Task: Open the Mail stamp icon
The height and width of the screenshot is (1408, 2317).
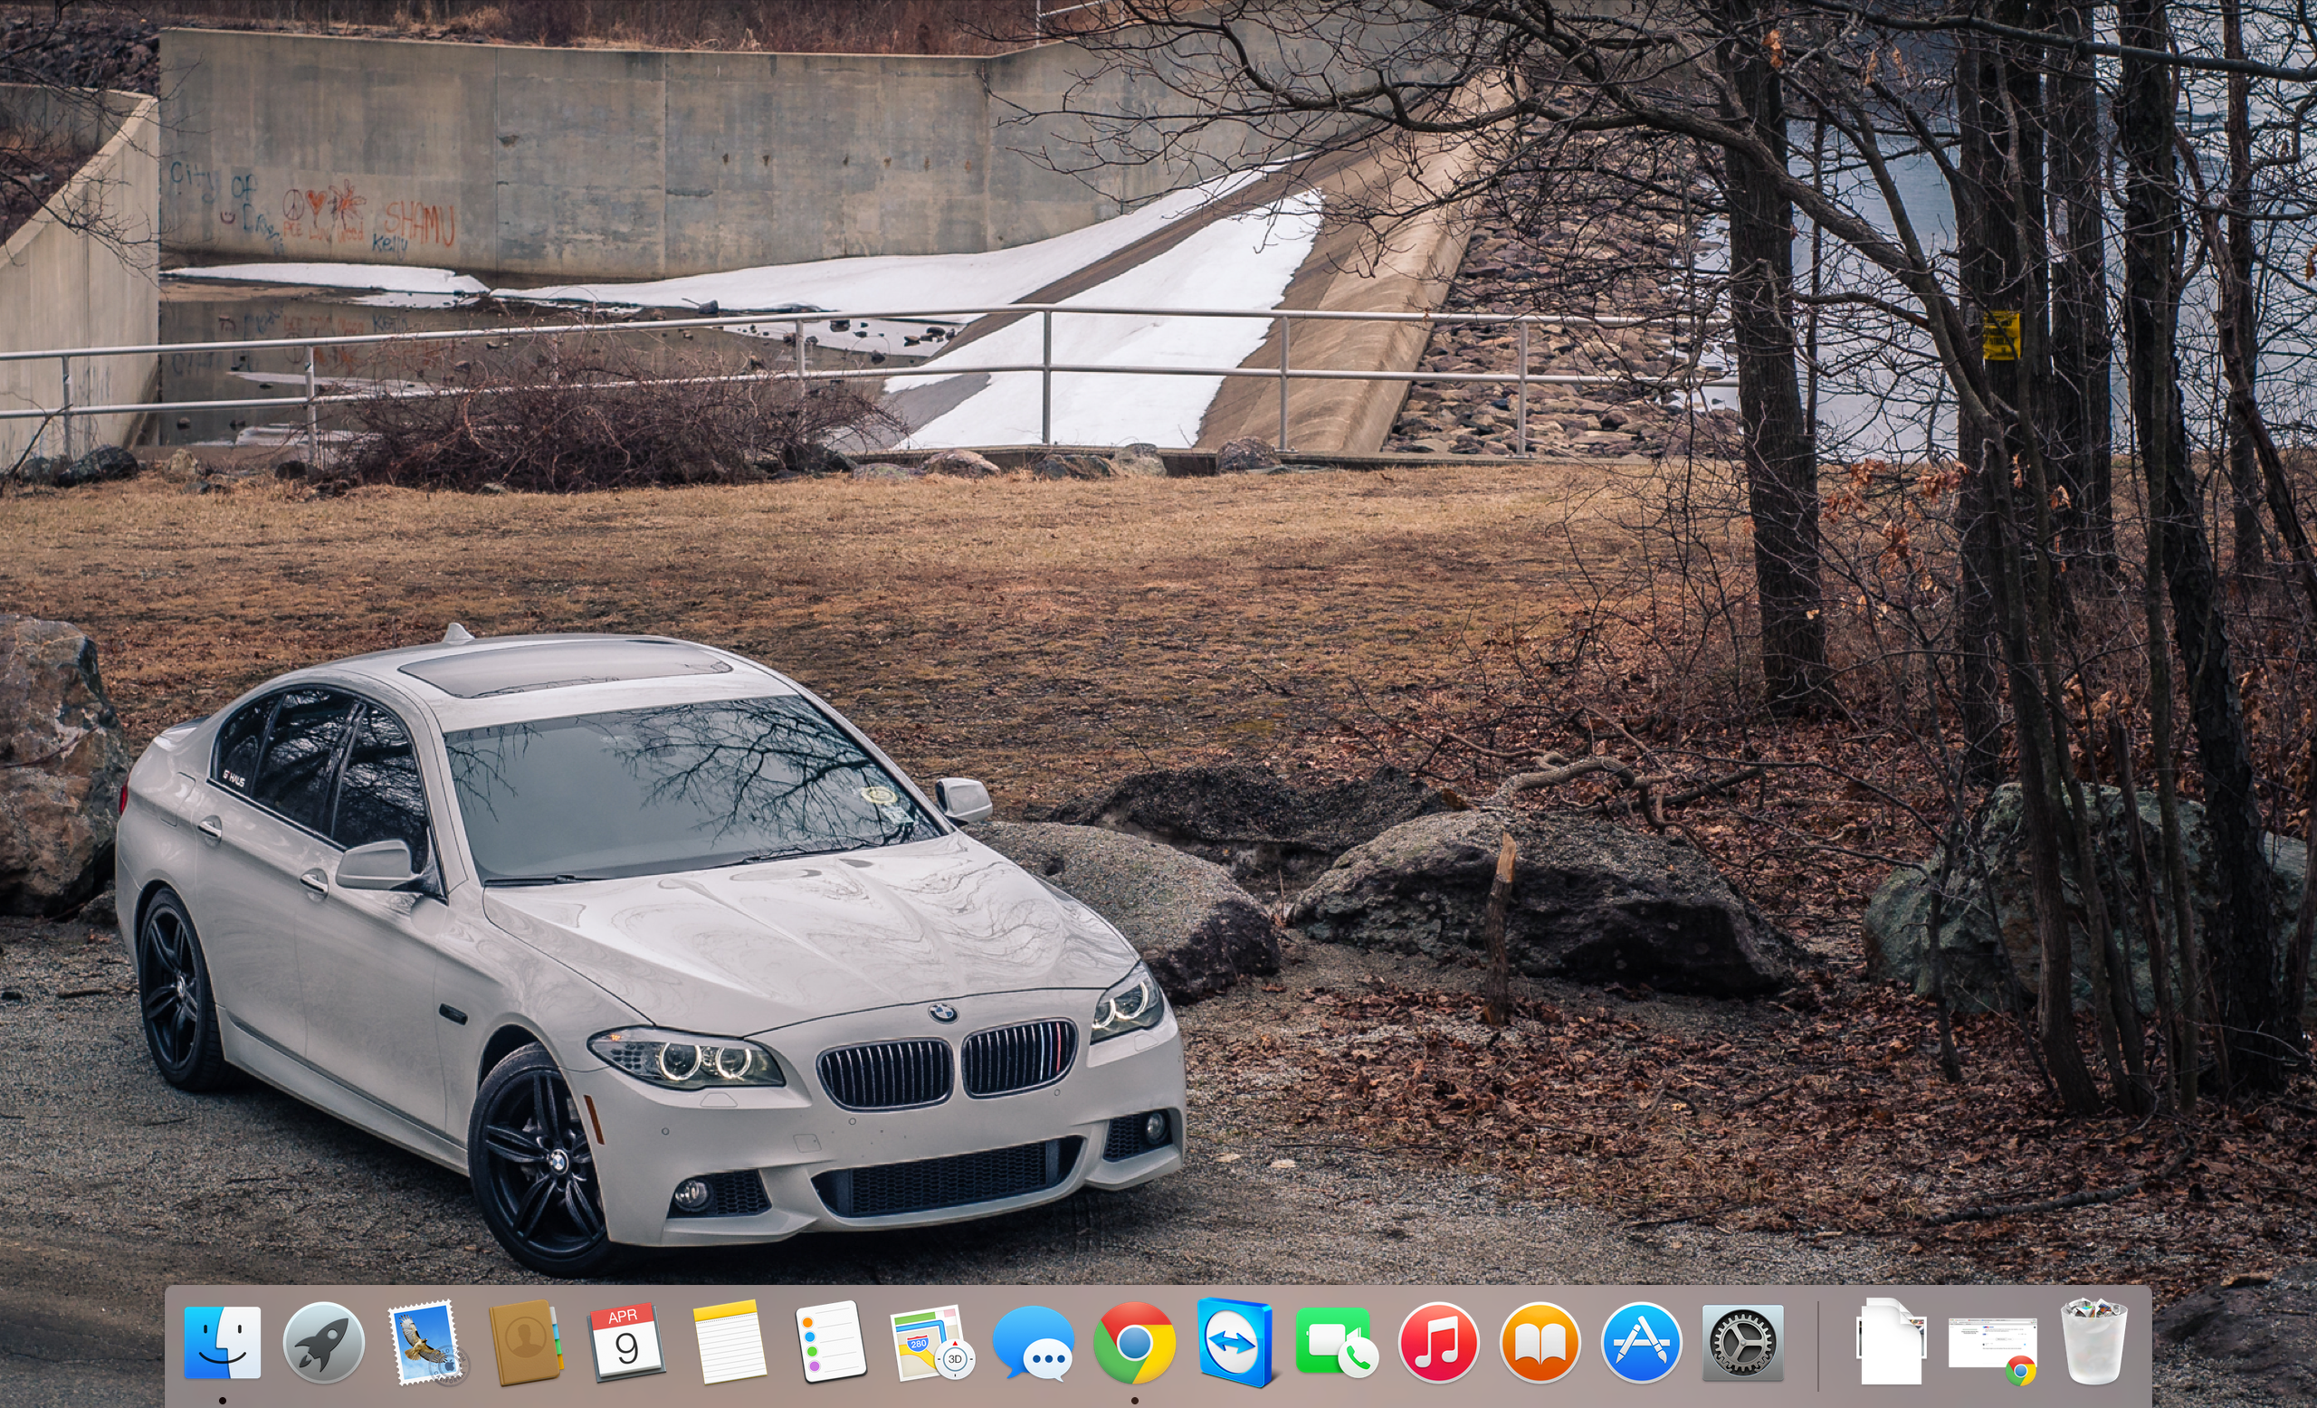Action: [x=426, y=1342]
